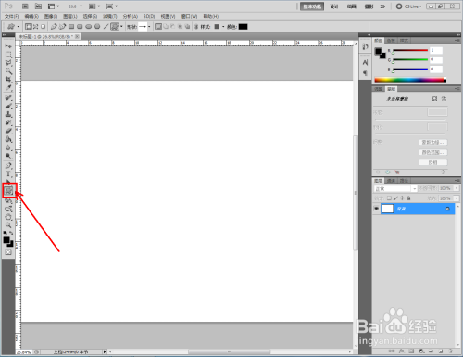Click the highlighted Custom Shape tool

coord(9,190)
